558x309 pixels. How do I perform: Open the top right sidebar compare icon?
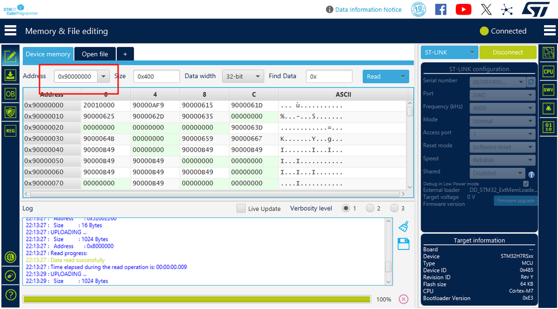(x=549, y=53)
